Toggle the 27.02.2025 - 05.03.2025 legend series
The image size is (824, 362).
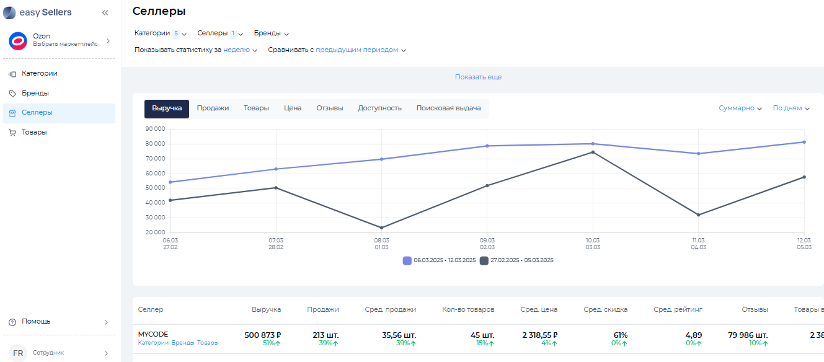(484, 260)
